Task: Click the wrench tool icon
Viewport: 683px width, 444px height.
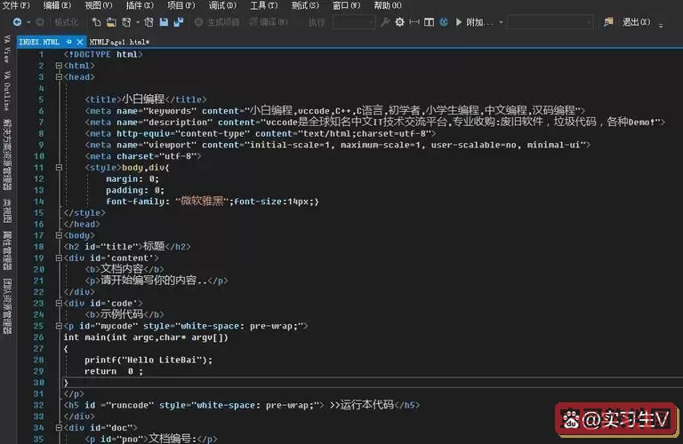Action: tap(385, 21)
